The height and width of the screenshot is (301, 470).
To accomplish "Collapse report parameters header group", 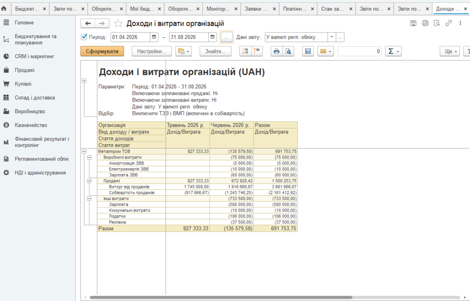I will pyautogui.click(x=84, y=81).
